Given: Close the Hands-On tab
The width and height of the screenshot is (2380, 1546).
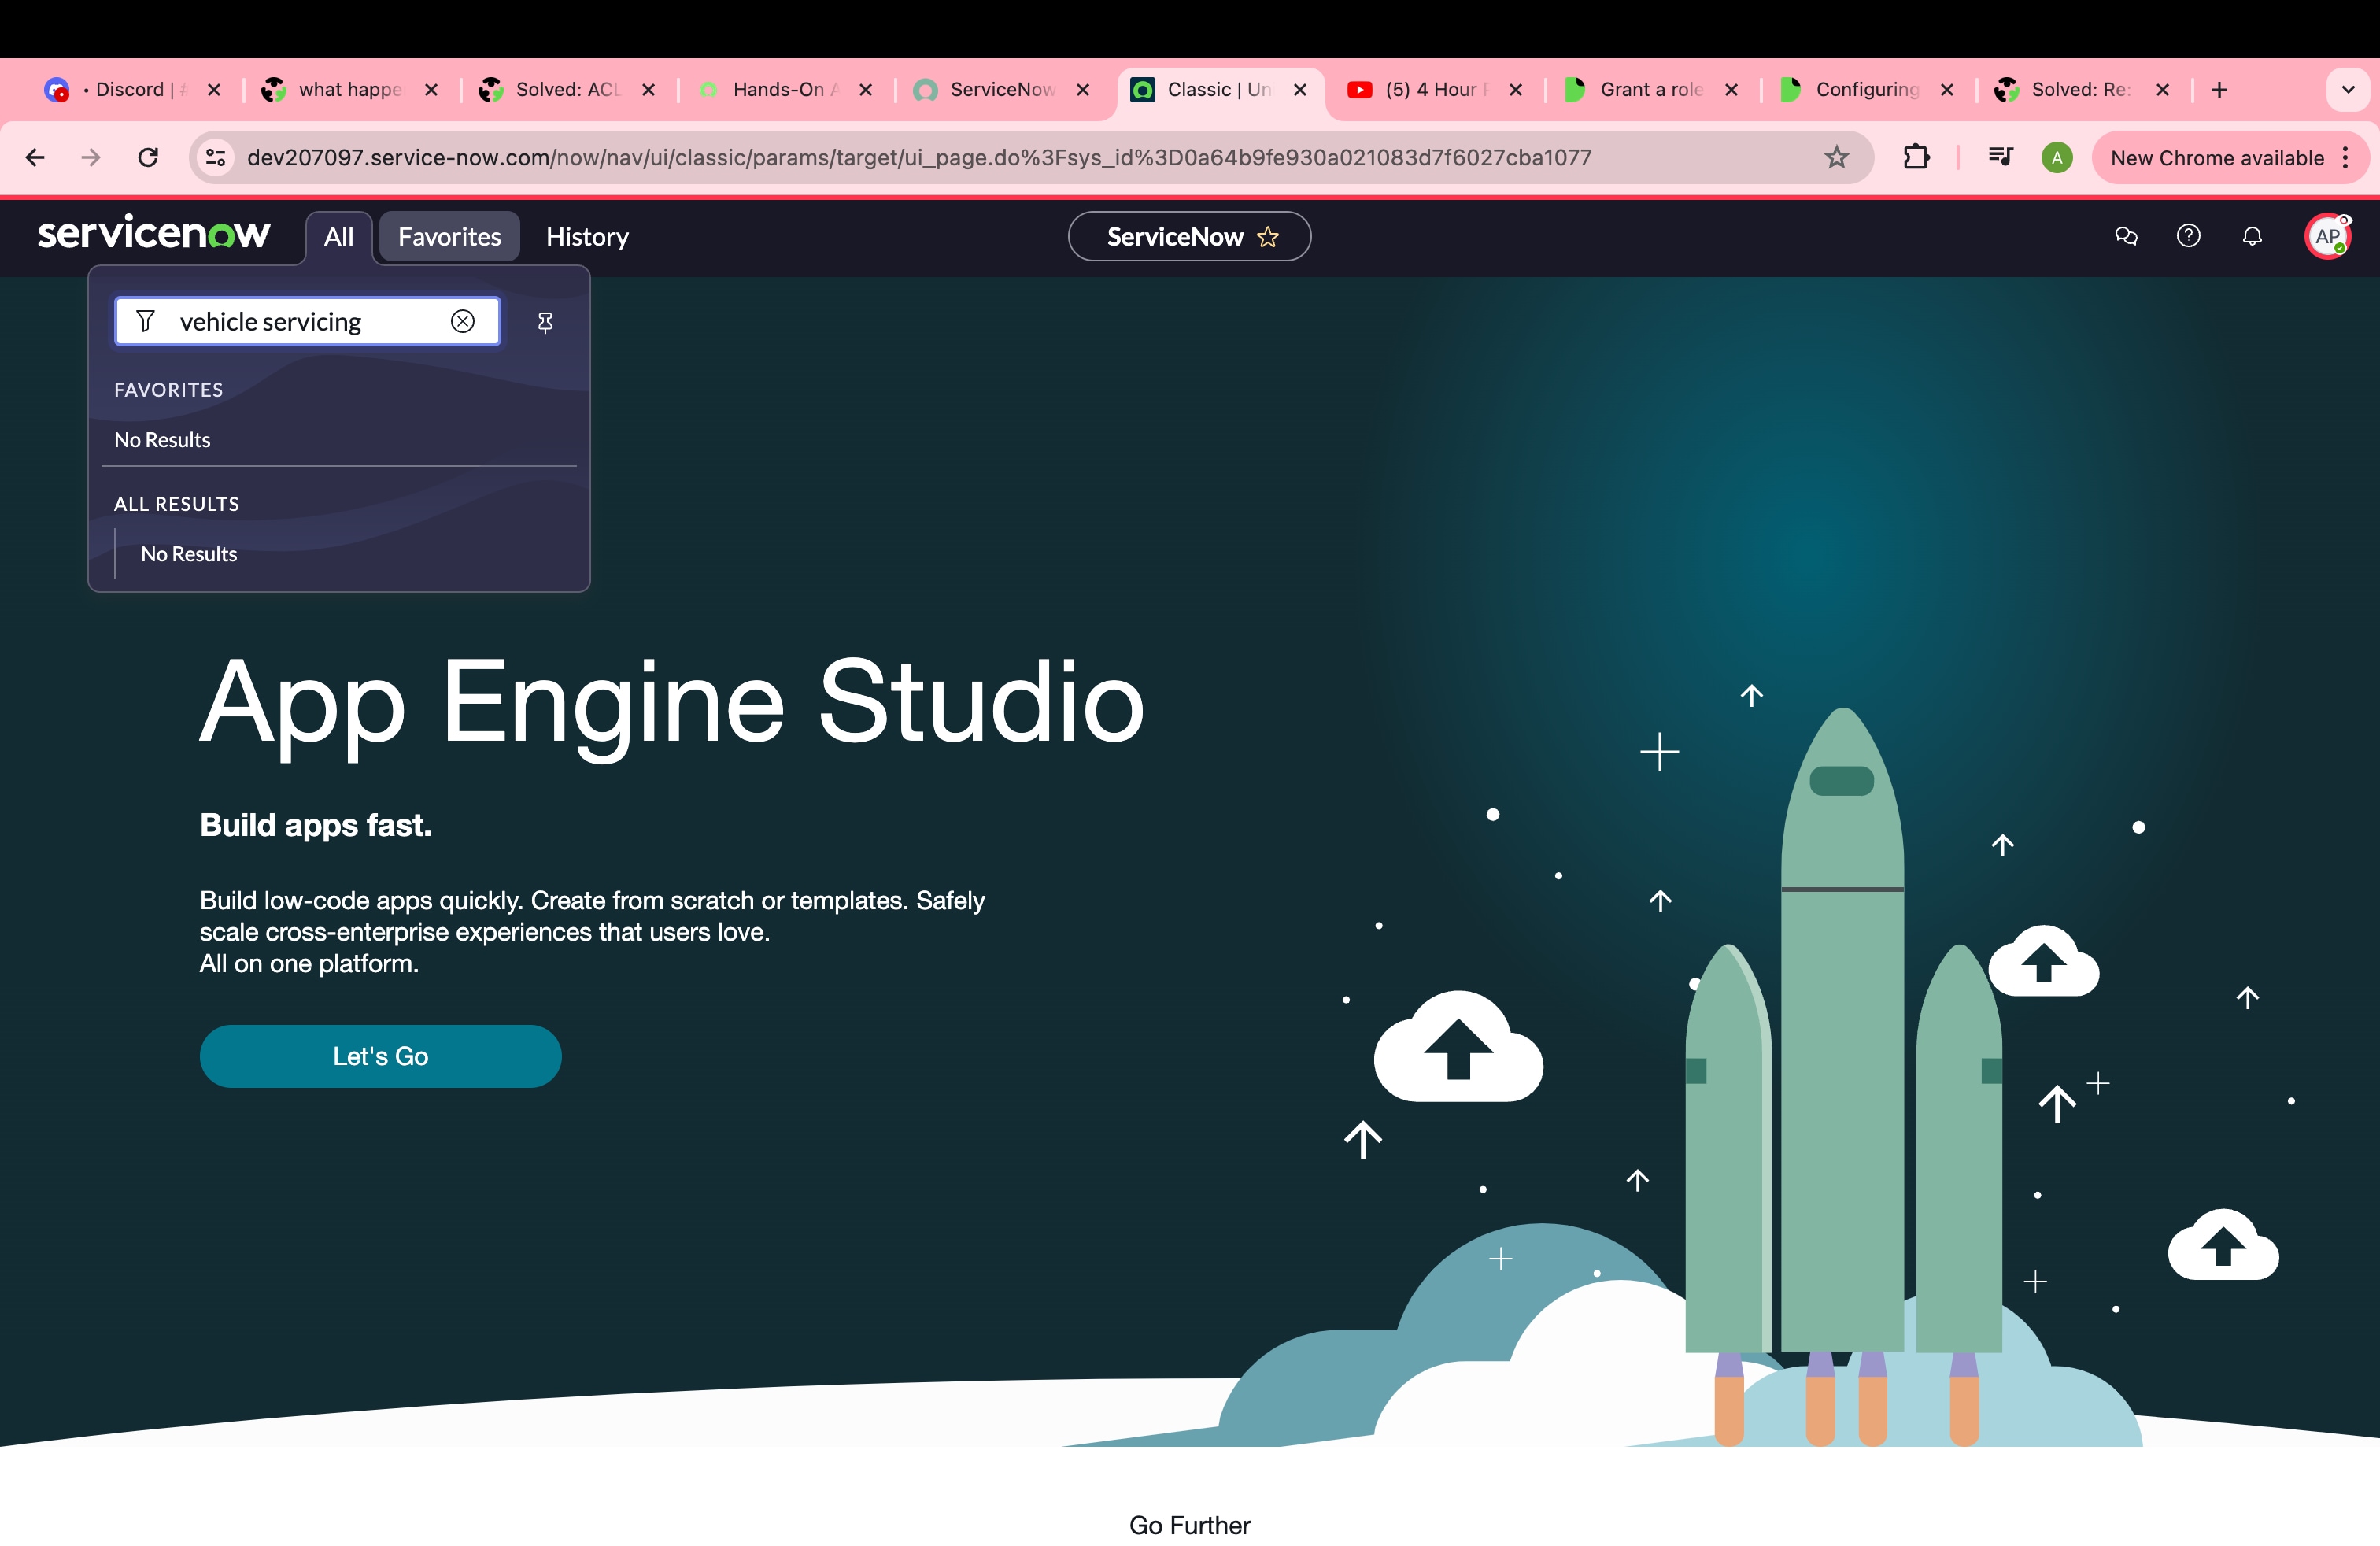Looking at the screenshot, I should 865,90.
